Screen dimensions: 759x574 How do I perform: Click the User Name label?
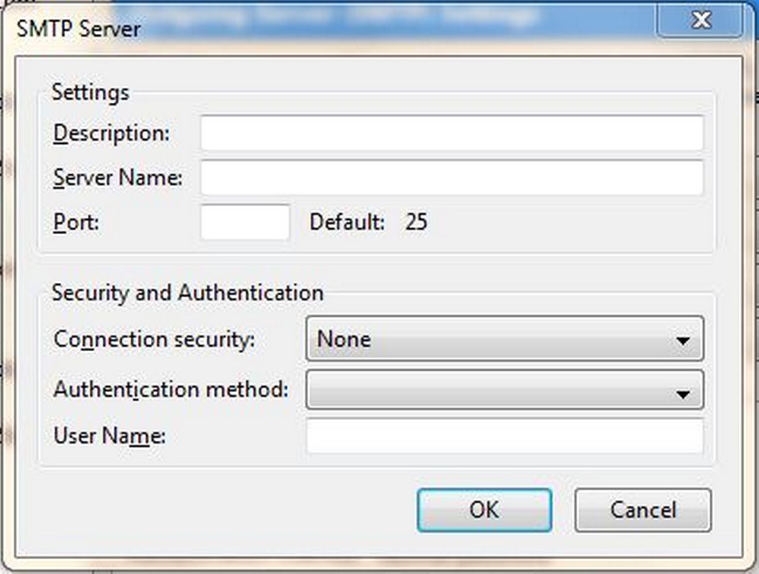pyautogui.click(x=110, y=436)
